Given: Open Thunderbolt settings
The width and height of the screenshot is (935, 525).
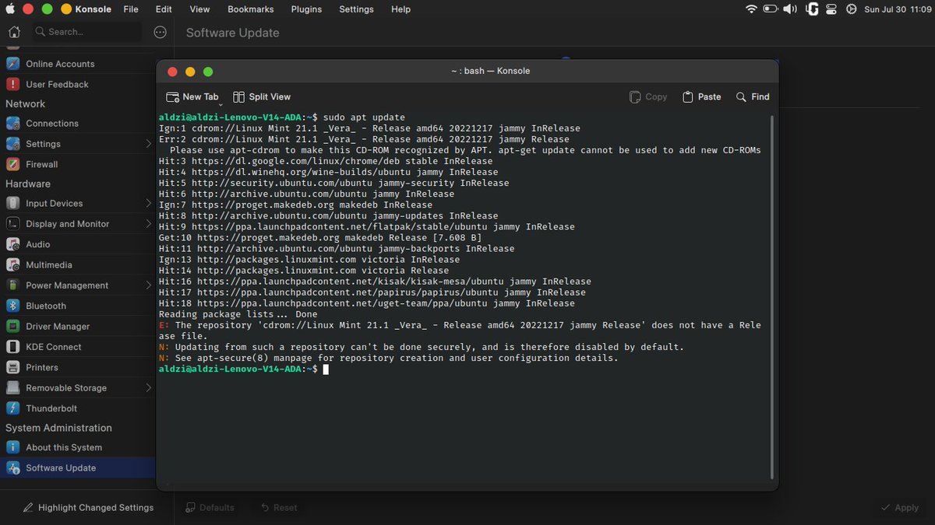Looking at the screenshot, I should coord(78,408).
